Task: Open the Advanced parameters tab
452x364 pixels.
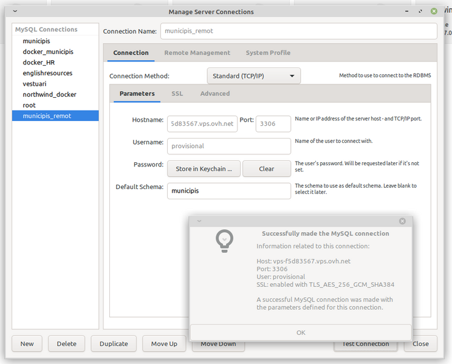Action: 215,94
